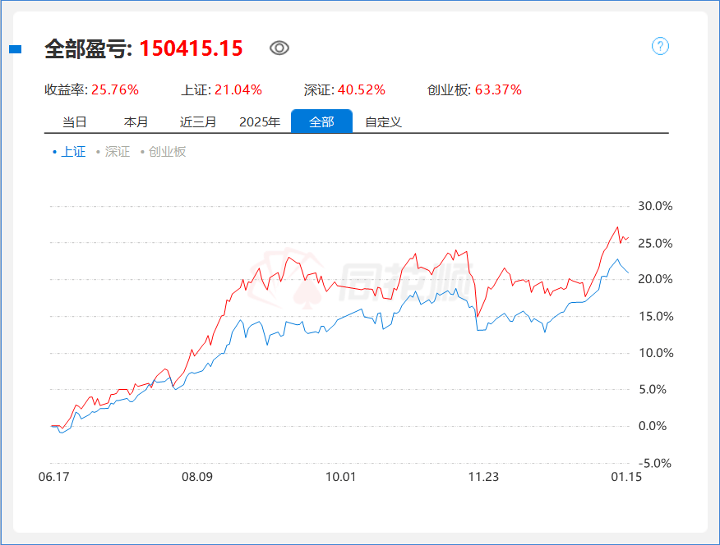
Task: Open the 近三月 view
Action: point(198,121)
